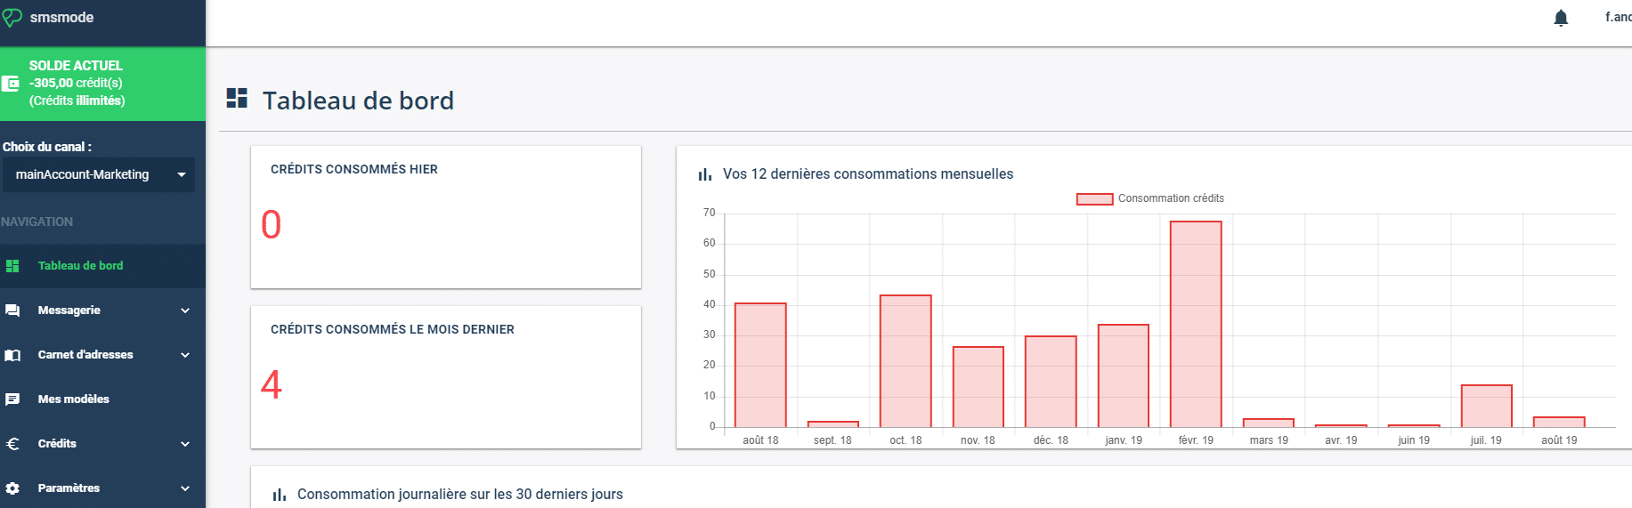This screenshot has height=508, width=1632.
Task: Click the Crédits illimités text
Action: pos(77,101)
